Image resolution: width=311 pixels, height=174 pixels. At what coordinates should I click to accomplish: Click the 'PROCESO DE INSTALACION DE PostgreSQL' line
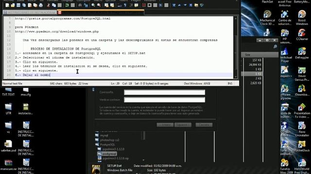point(66,49)
